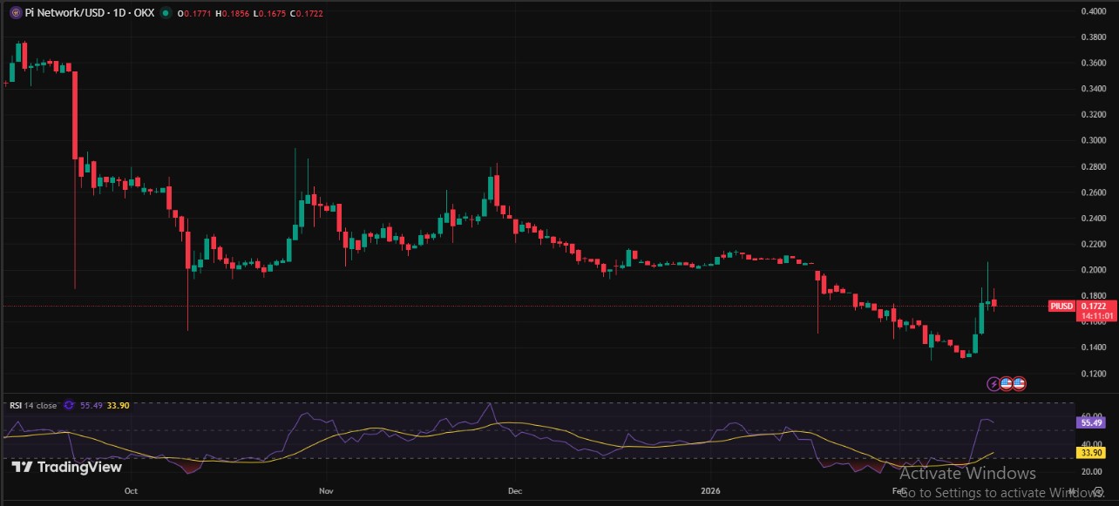This screenshot has width=1119, height=506.
Task: Click the second US flag economic event icon
Action: (1017, 383)
